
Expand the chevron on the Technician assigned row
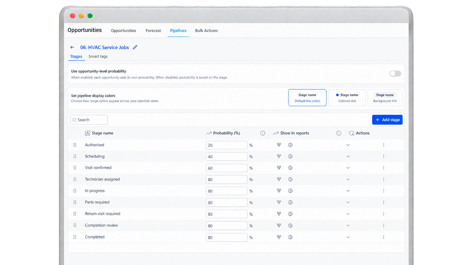(348, 179)
